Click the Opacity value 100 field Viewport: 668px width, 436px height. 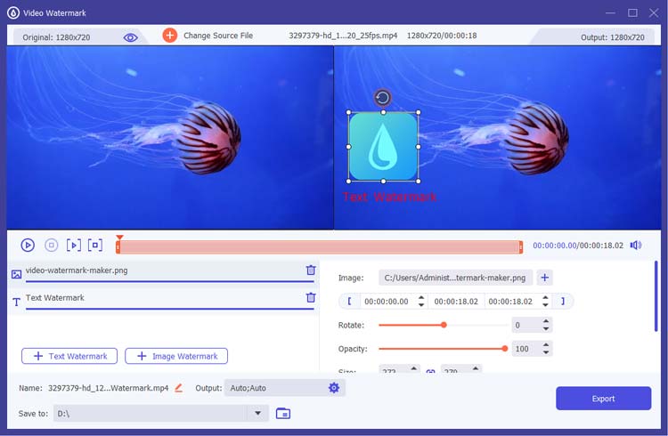526,349
